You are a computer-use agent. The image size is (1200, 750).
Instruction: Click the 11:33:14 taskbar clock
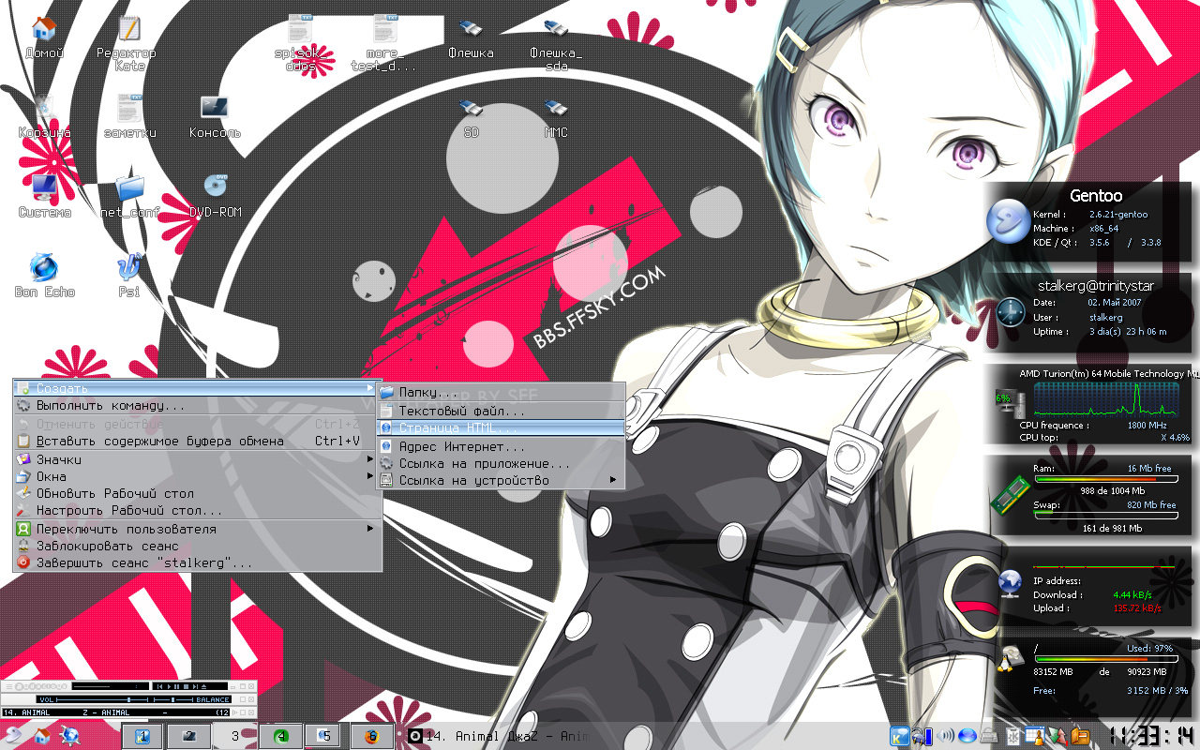[x=1152, y=736]
